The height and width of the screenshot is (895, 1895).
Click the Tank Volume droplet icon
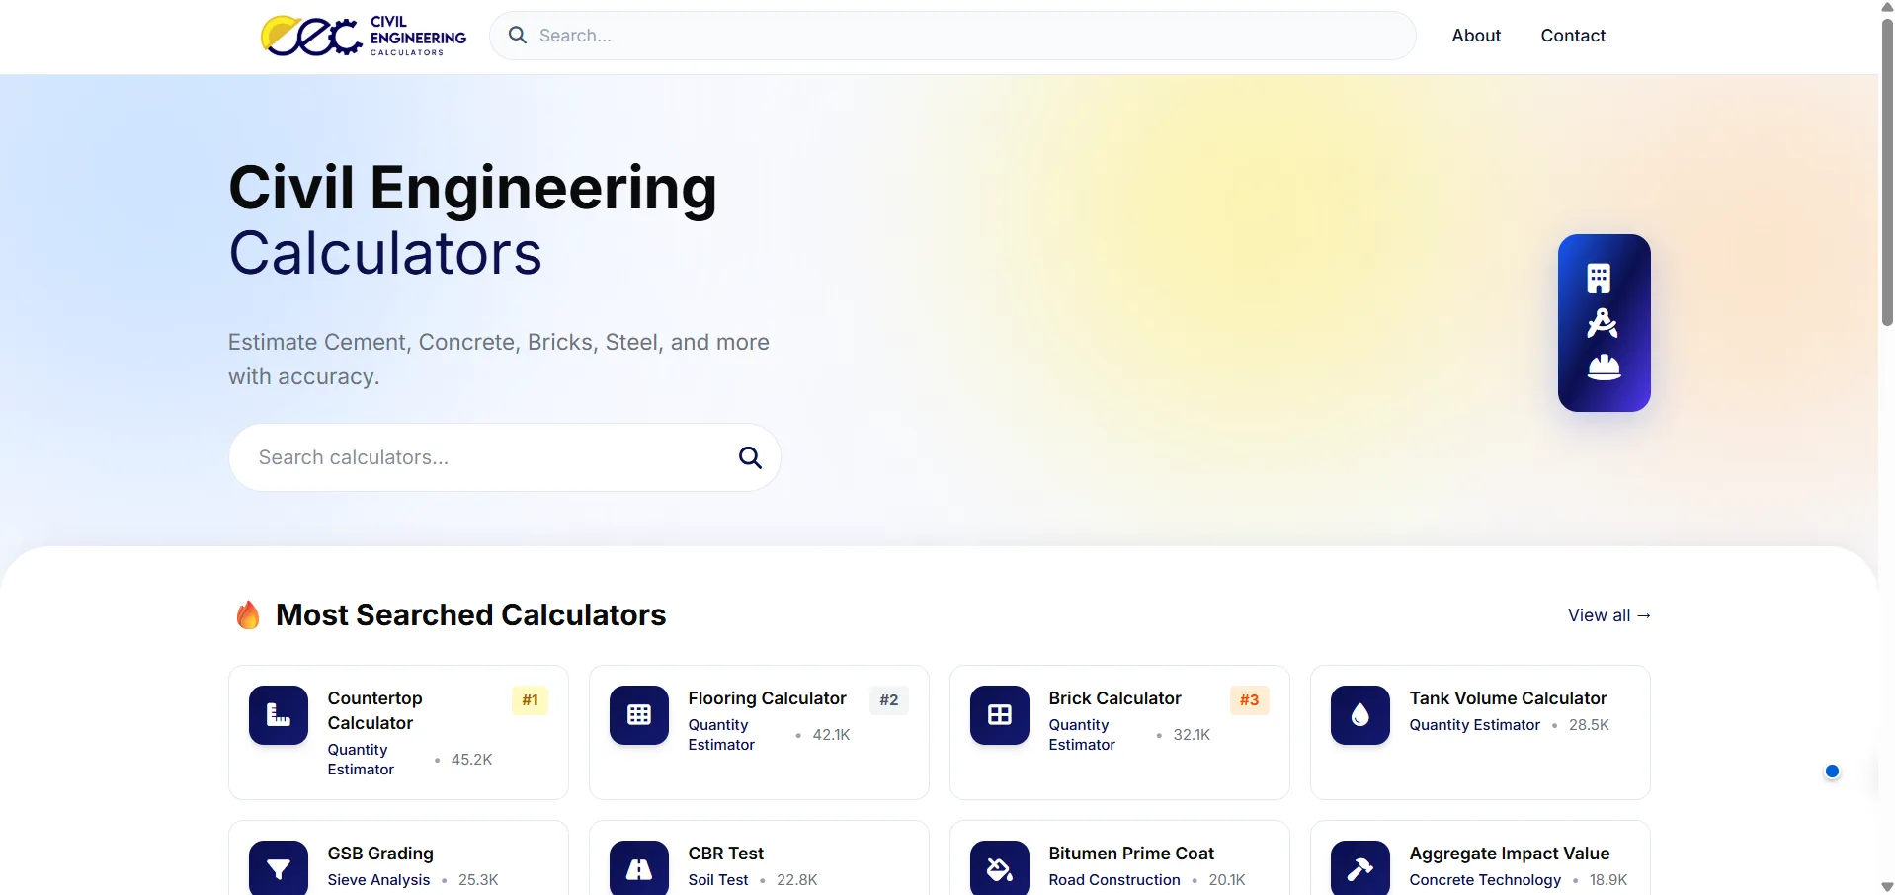[x=1360, y=715]
